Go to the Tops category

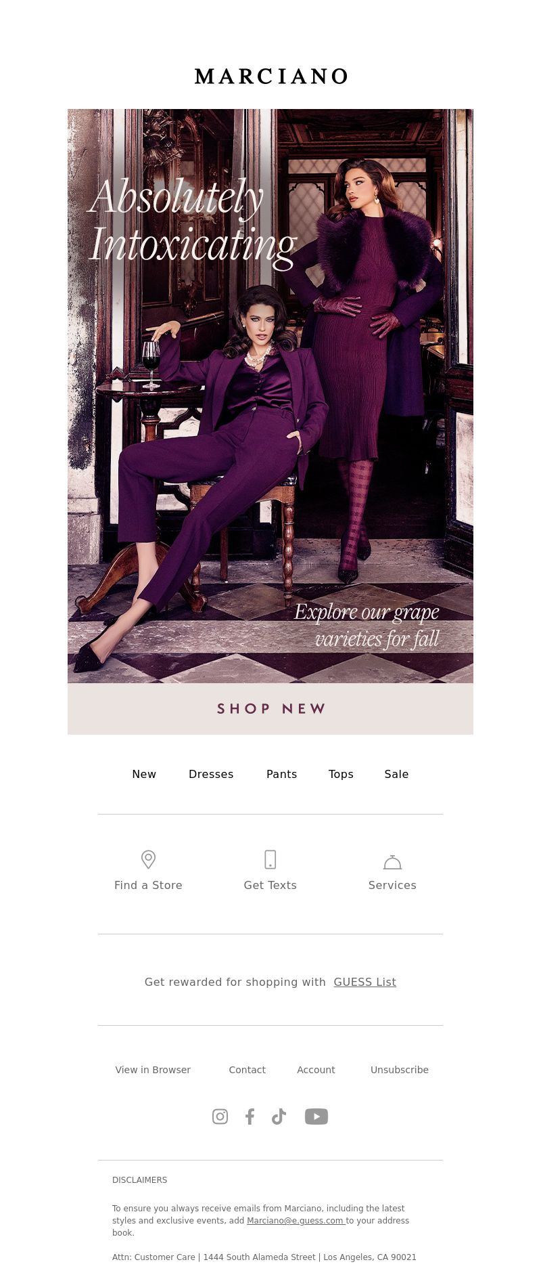click(341, 774)
